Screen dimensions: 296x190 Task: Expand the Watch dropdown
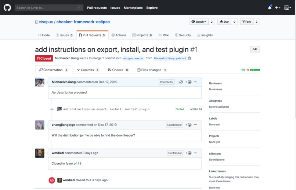click(x=199, y=22)
